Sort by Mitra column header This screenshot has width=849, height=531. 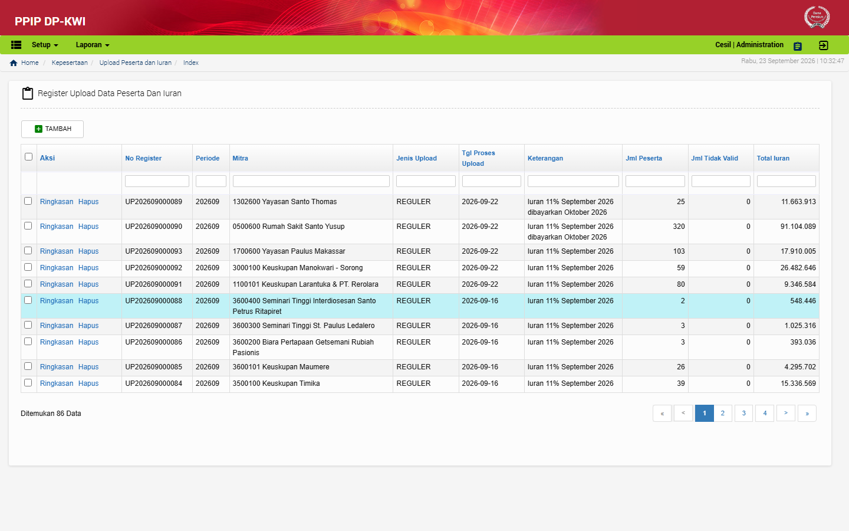click(240, 158)
